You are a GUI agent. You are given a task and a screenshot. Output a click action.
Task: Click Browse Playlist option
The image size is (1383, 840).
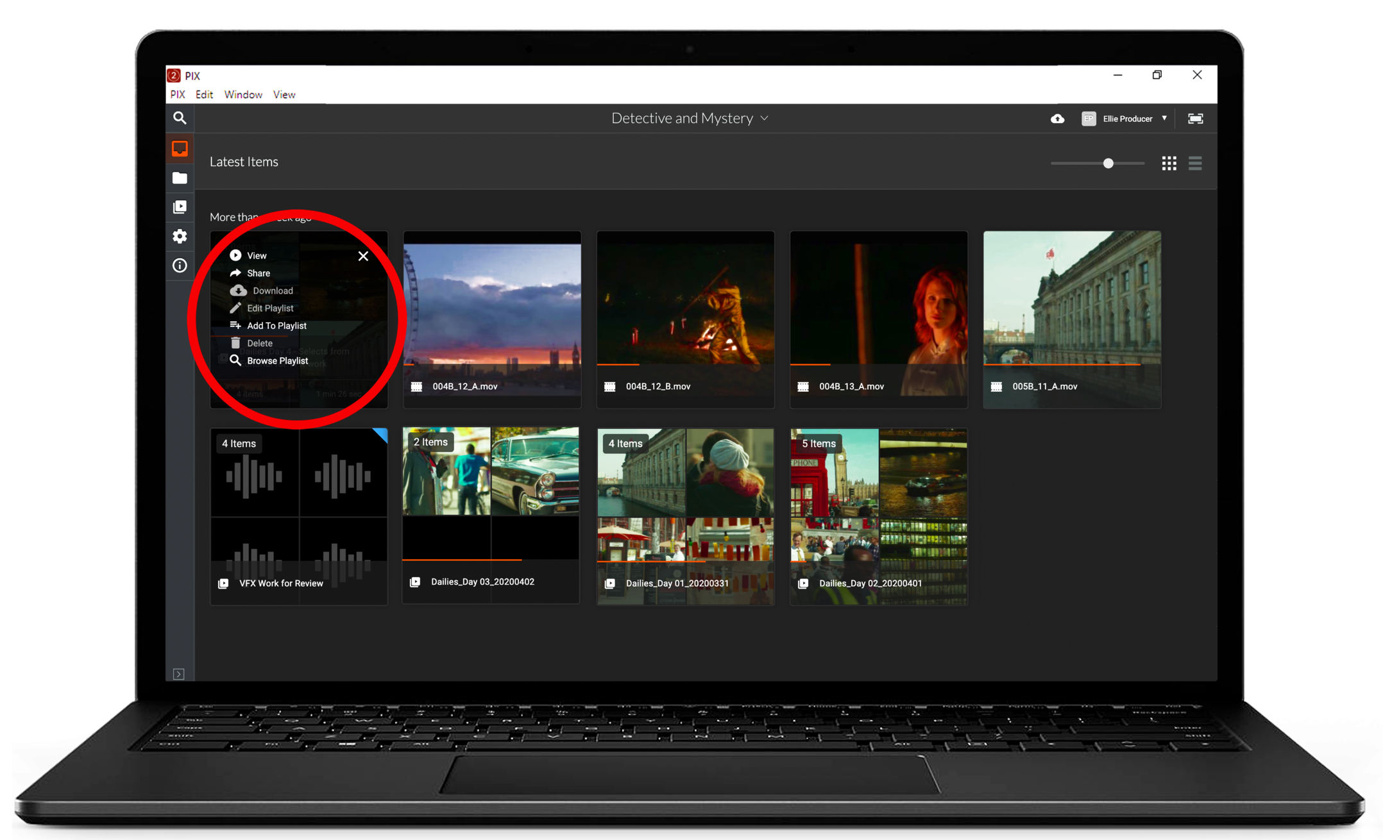pyautogui.click(x=277, y=361)
